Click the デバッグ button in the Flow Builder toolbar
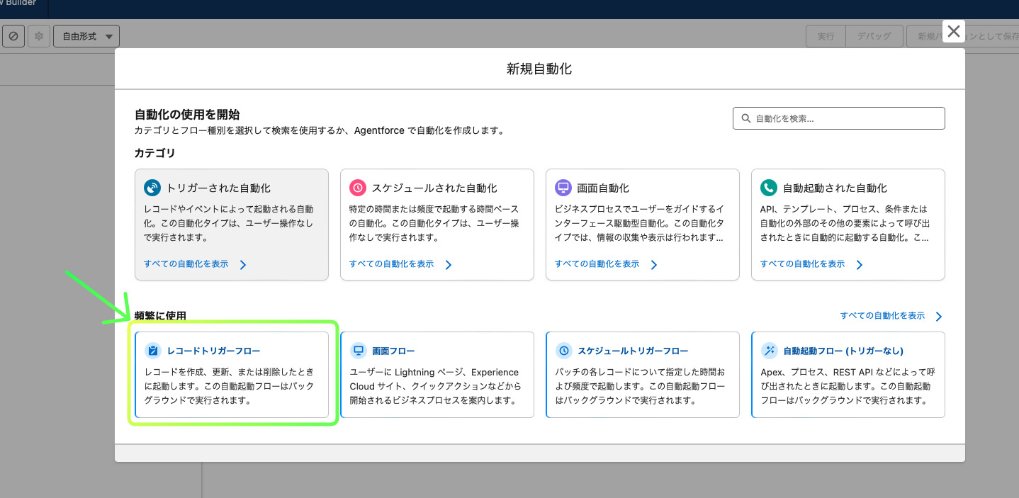The height and width of the screenshot is (498, 1019). point(874,36)
